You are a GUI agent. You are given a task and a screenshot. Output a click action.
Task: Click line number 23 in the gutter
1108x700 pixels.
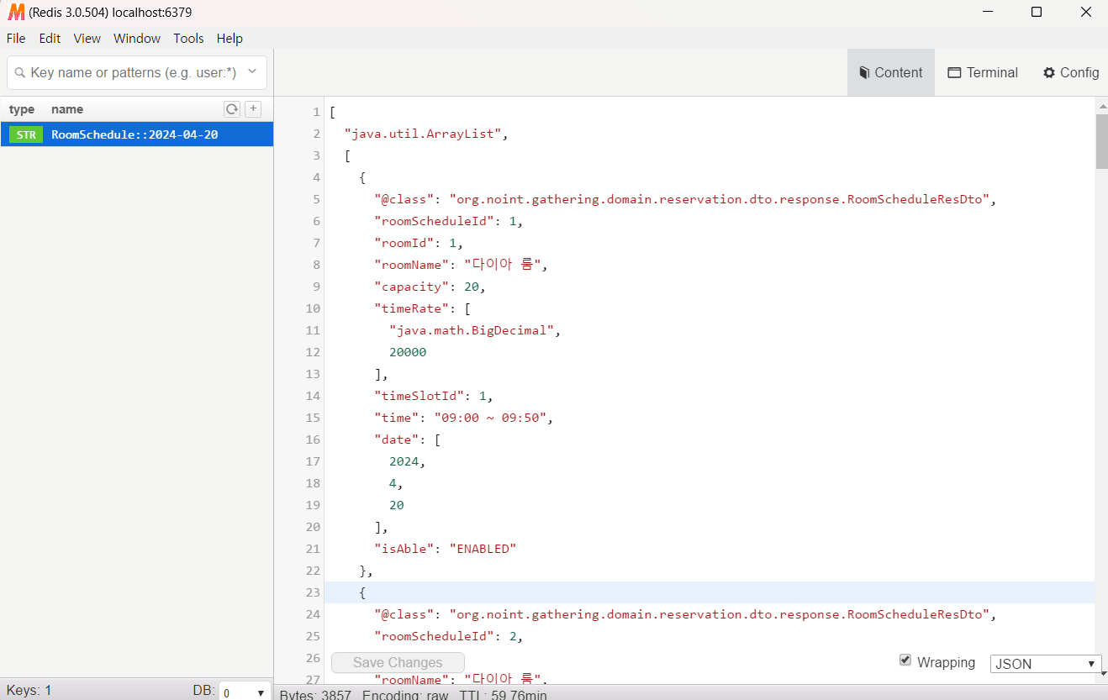[313, 592]
